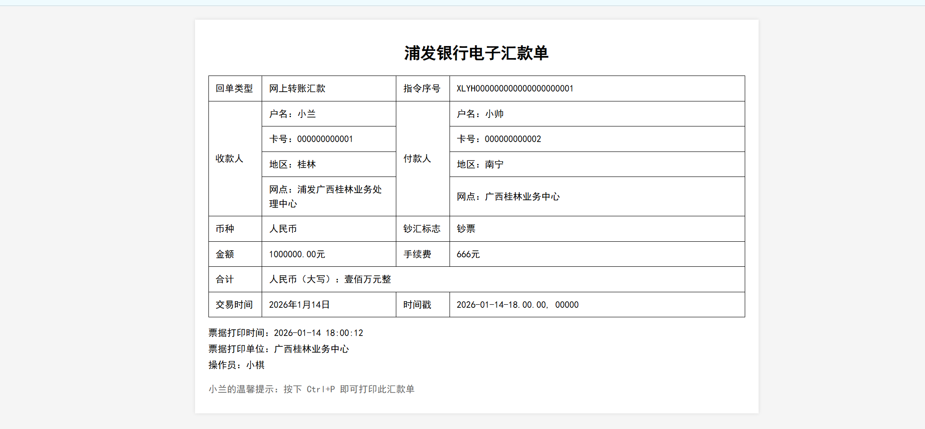Click the 交易时间 label cell
The image size is (925, 429).
tap(235, 305)
